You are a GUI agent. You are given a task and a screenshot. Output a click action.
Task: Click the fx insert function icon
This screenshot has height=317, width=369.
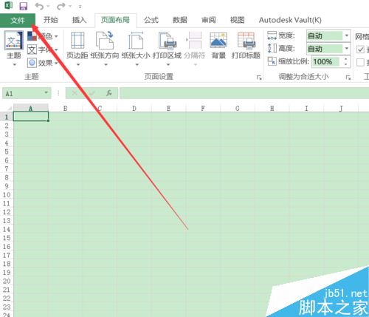109,93
